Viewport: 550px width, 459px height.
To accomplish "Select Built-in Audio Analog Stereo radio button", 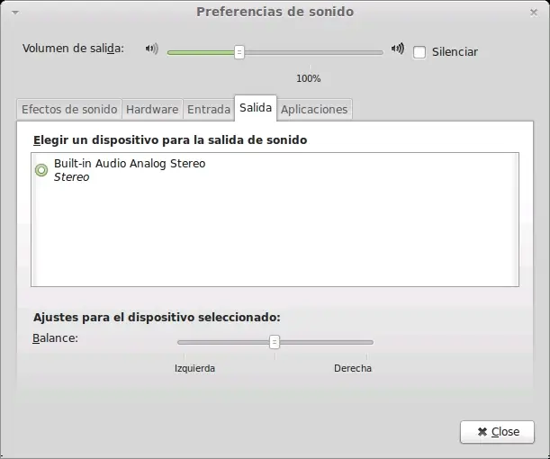I will pyautogui.click(x=41, y=170).
